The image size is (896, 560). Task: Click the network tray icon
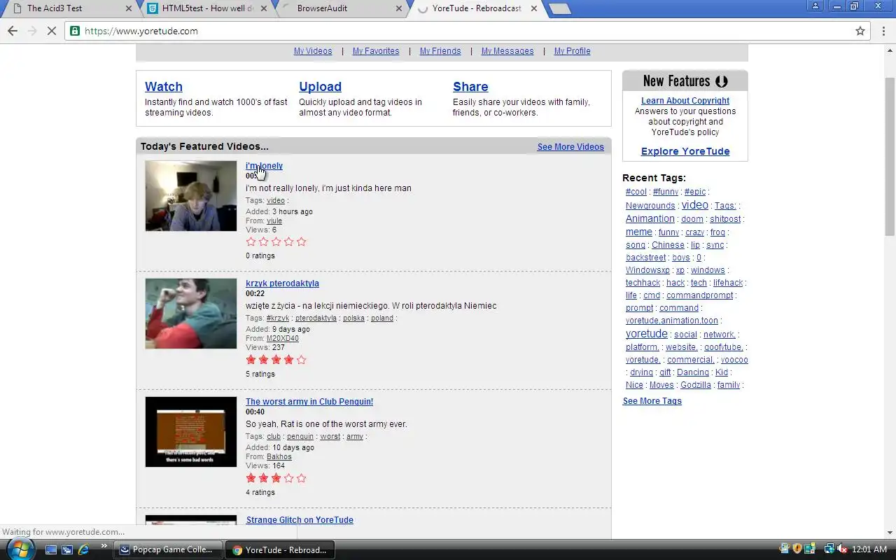(829, 549)
